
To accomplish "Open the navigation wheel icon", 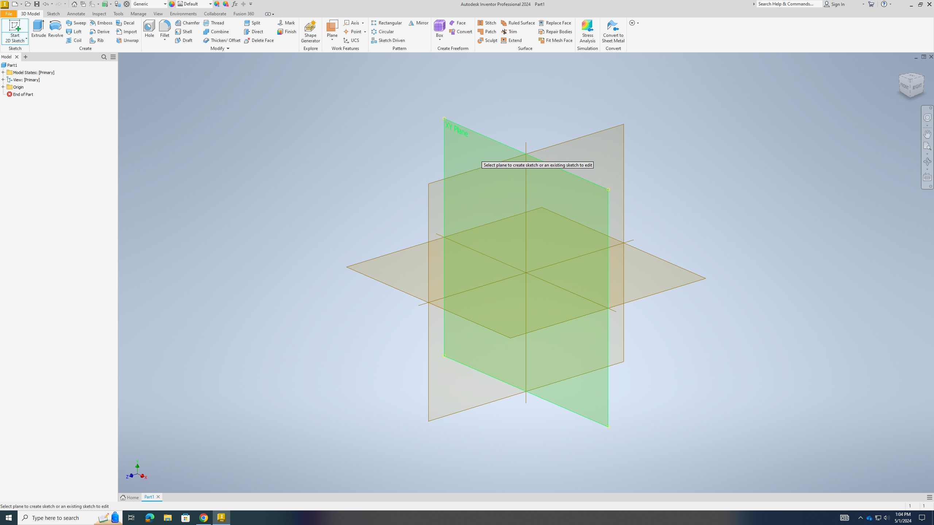I will click(x=927, y=117).
